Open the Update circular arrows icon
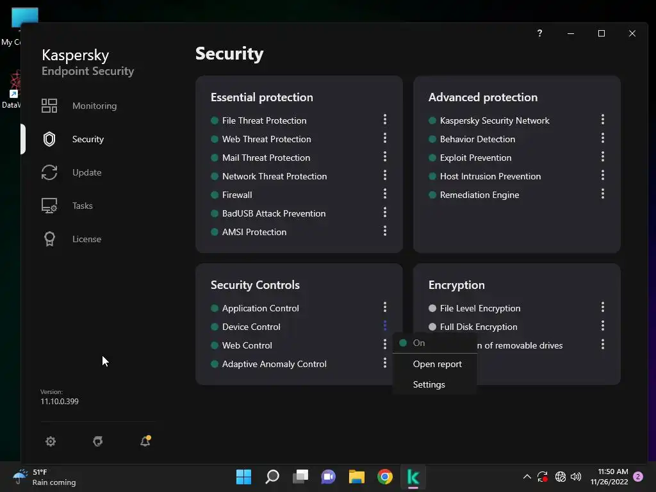The width and height of the screenshot is (656, 492). point(49,172)
